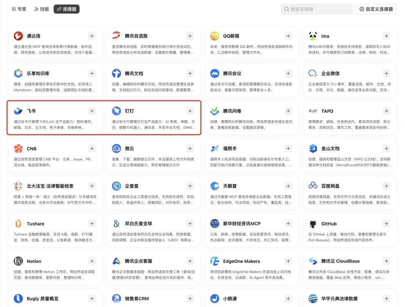The width and height of the screenshot is (405, 307).
Task: Click the 钉钉 logo icon
Action: (117, 111)
